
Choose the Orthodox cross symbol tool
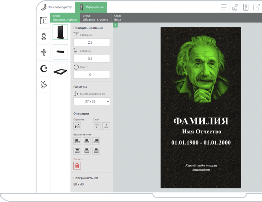click(x=44, y=52)
